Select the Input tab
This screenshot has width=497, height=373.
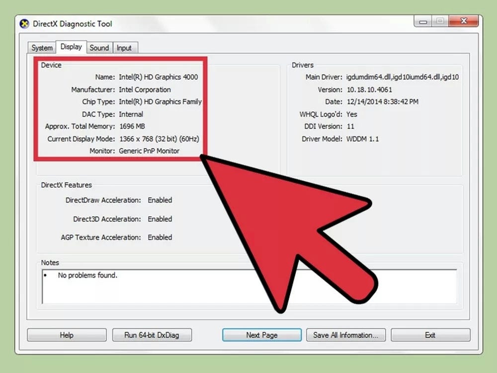[x=125, y=48]
